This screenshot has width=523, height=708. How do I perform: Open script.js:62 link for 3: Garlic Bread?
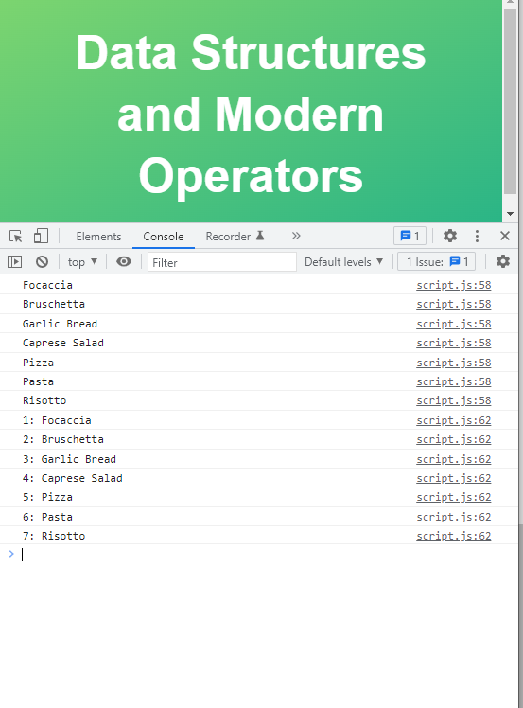click(x=454, y=459)
